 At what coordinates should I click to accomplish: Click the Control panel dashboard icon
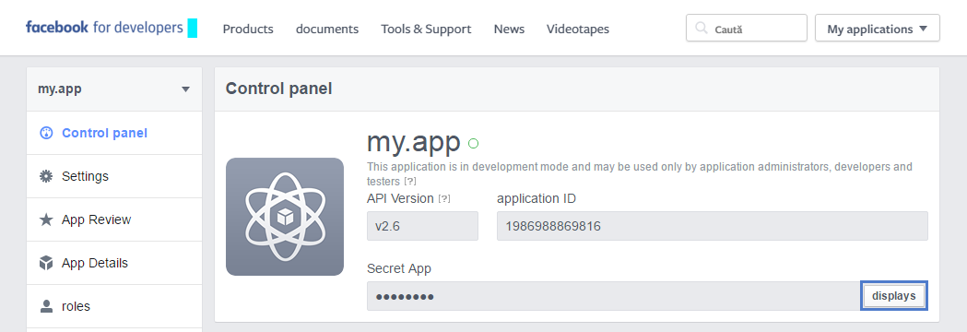click(46, 133)
